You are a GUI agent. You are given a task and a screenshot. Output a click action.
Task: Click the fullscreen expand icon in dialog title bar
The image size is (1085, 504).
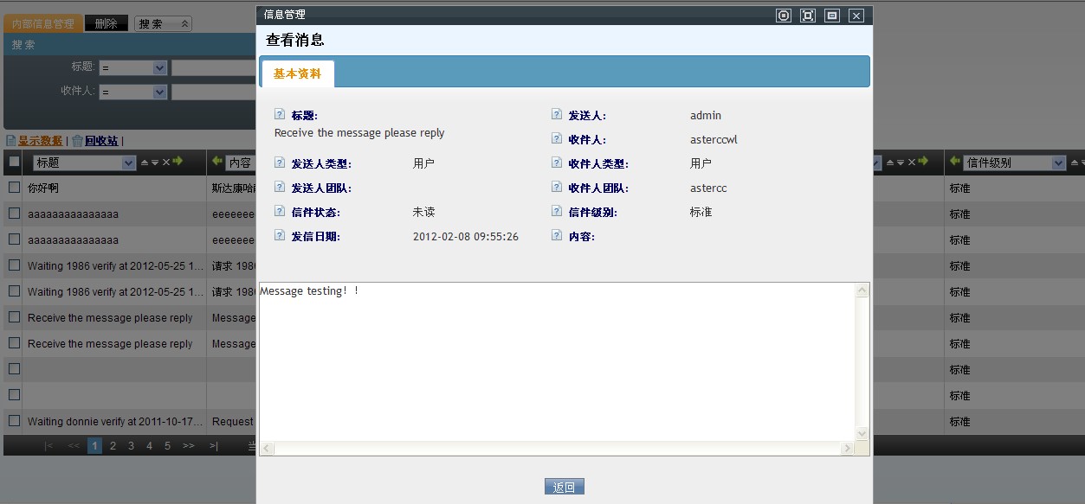point(808,16)
